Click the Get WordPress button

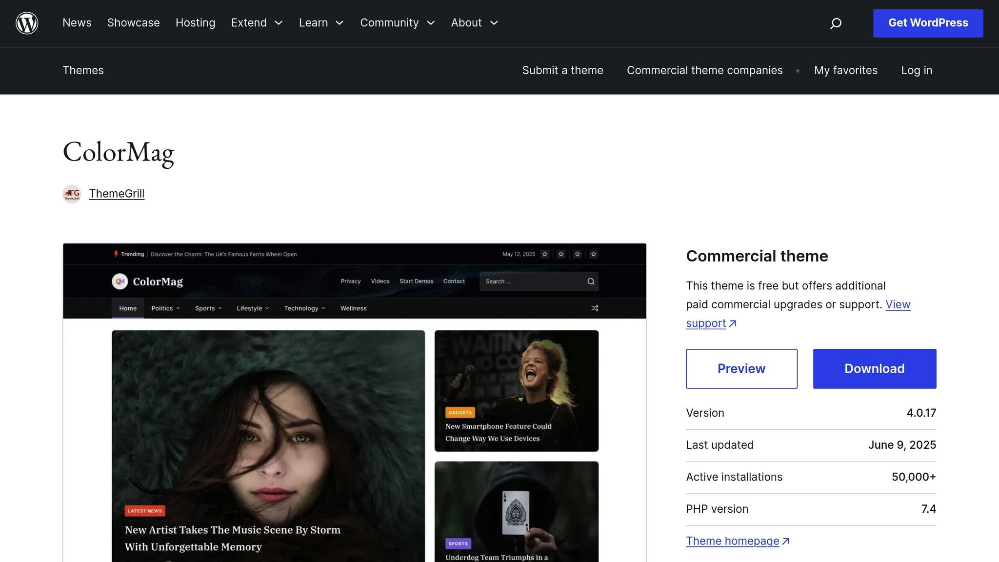[x=928, y=23]
